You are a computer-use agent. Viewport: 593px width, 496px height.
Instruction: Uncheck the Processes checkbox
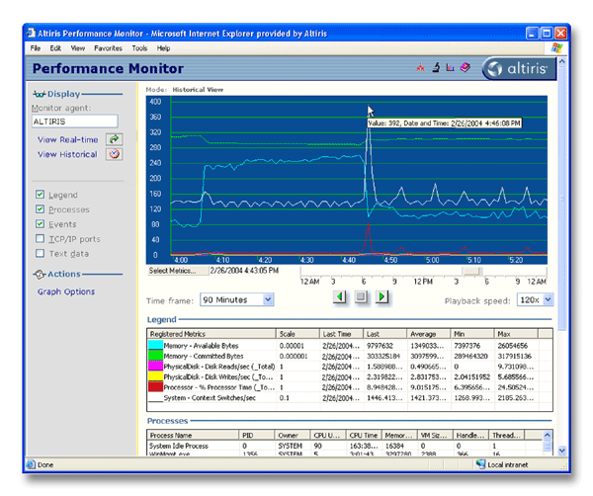[x=40, y=209]
